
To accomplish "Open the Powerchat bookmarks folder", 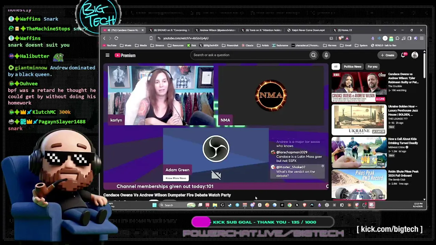I will click(230, 45).
